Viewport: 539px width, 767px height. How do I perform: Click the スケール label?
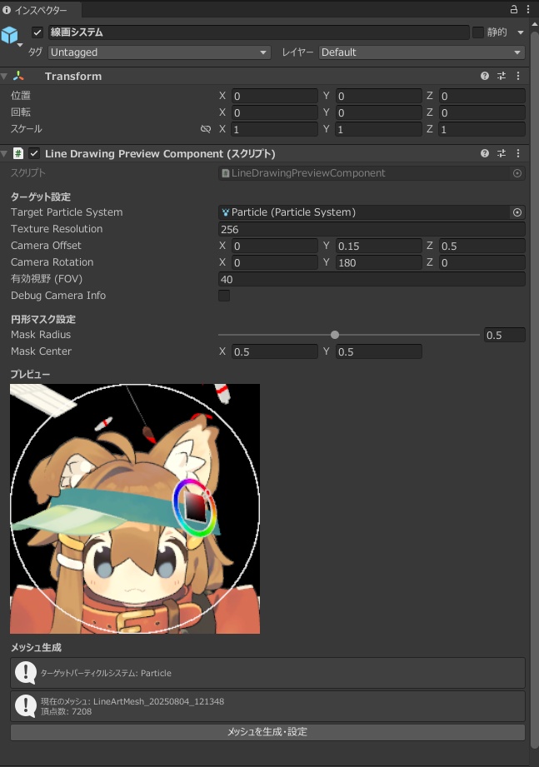tap(27, 128)
